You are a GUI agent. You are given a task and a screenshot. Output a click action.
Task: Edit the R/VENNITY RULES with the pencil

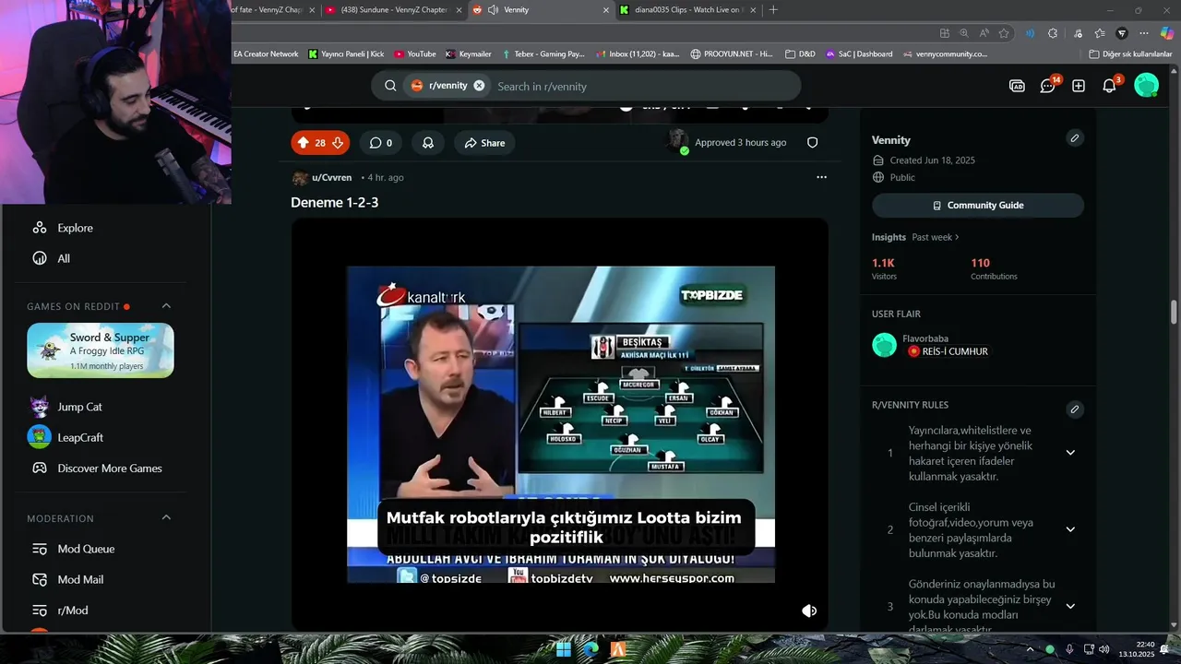point(1075,409)
